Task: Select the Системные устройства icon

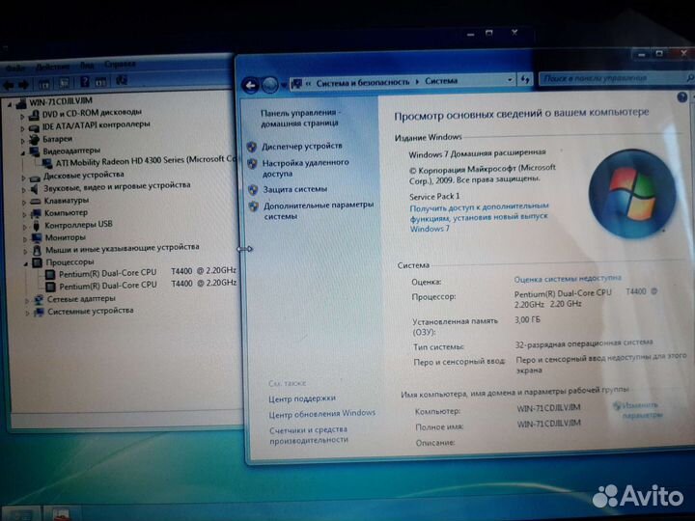Action: click(x=39, y=313)
